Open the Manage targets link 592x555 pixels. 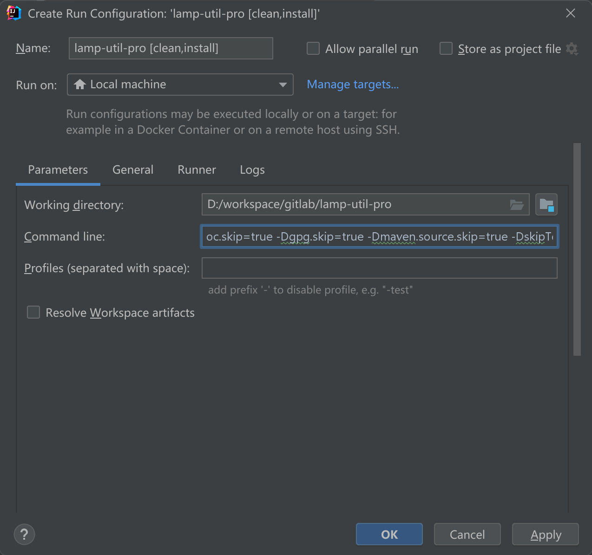point(353,85)
